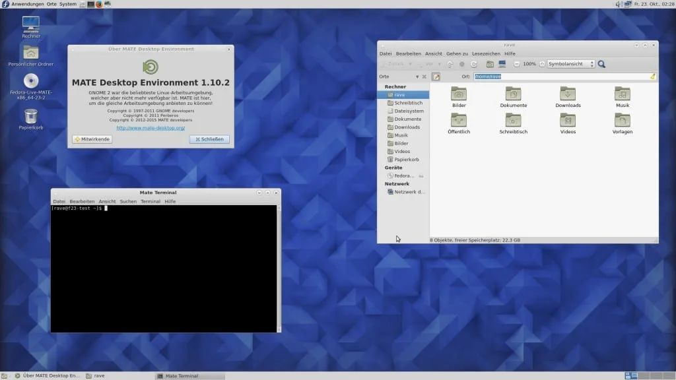Open Suchen menu in Mate Terminal
This screenshot has width=676, height=380.
128,201
